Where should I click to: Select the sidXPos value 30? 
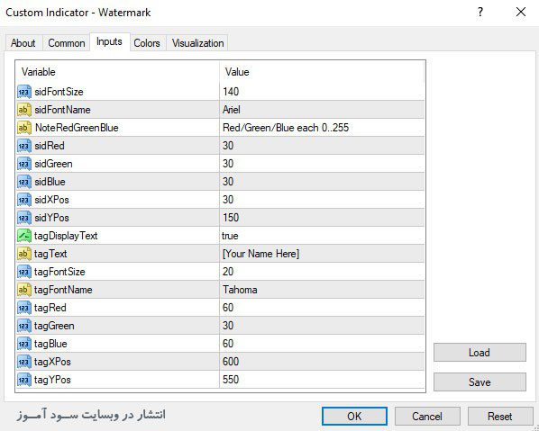(228, 200)
